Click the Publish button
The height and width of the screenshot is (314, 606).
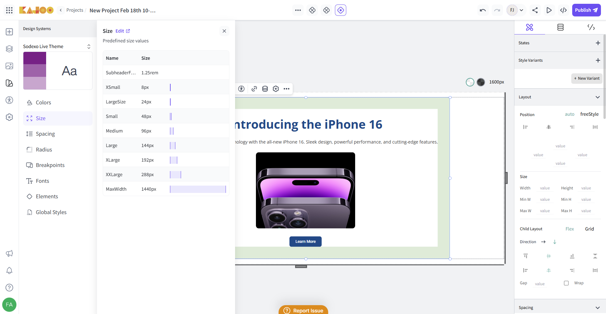[x=586, y=10]
